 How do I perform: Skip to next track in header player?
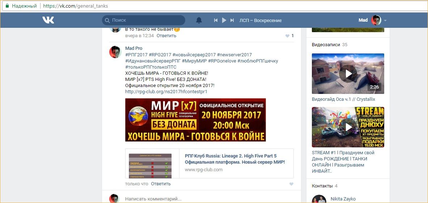pyautogui.click(x=232, y=20)
